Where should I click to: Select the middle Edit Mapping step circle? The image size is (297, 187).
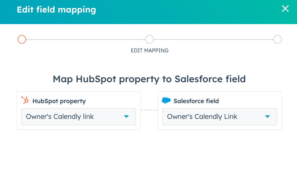pos(149,39)
